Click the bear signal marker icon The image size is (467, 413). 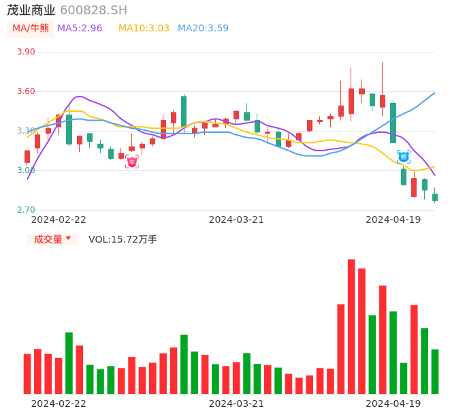pyautogui.click(x=404, y=157)
